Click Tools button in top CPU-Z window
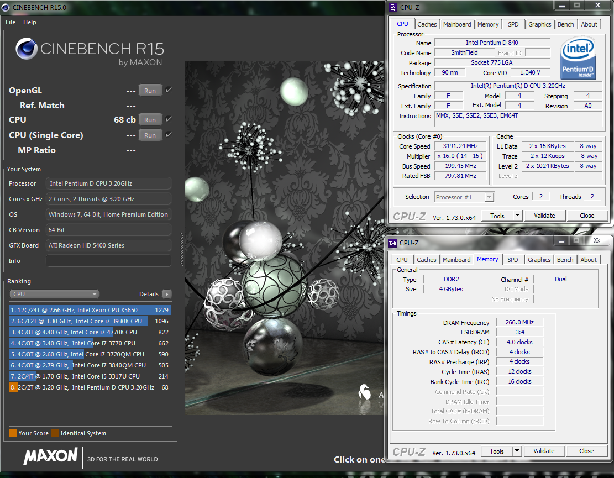The height and width of the screenshot is (478, 614). pos(497,216)
